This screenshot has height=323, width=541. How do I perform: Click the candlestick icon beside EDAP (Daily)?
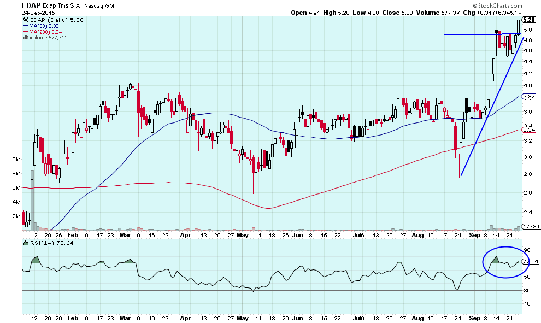26,20
